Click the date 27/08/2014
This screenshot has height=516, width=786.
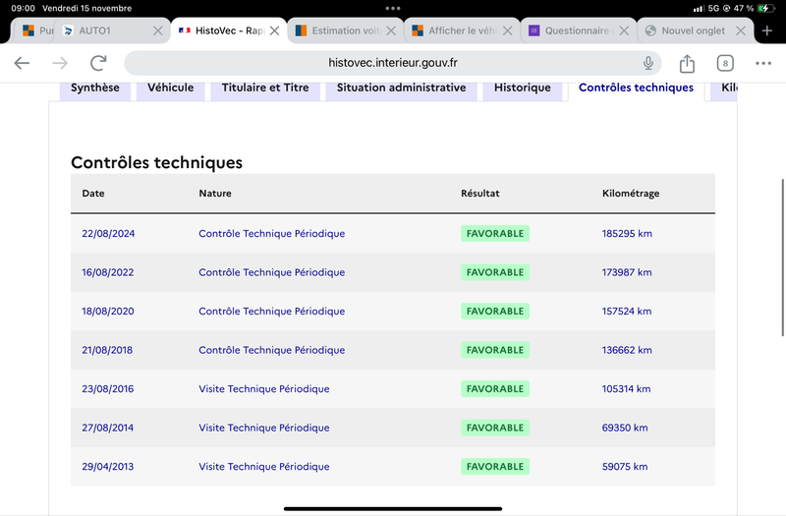(108, 428)
